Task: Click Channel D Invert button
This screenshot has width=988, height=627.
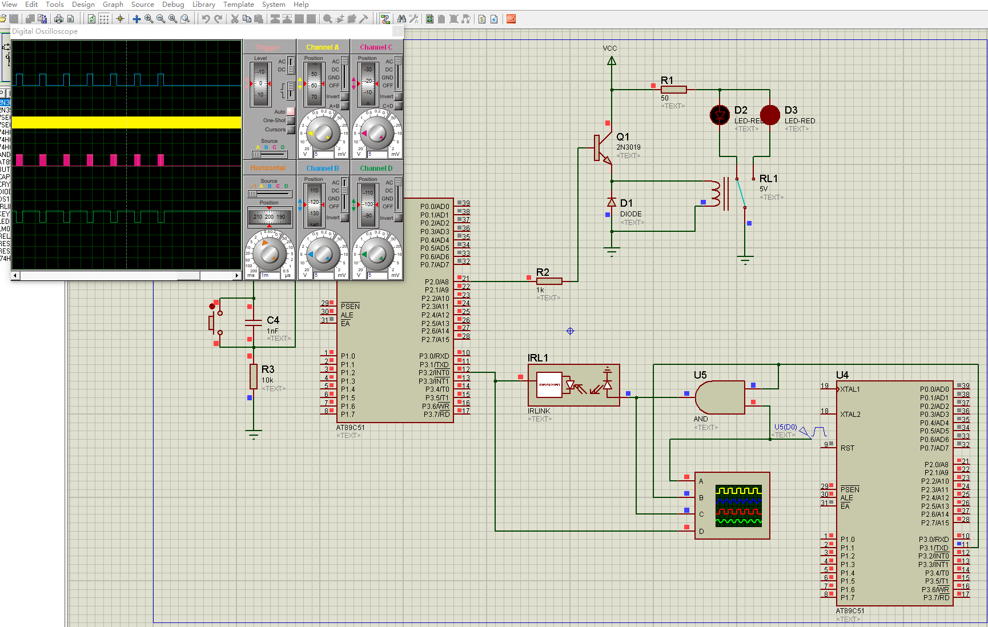Action: (x=398, y=218)
